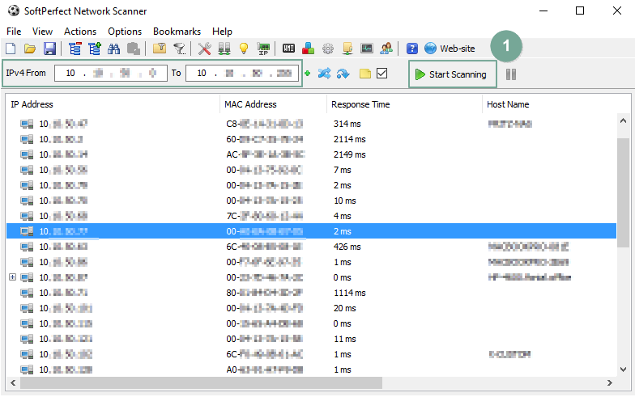Toggle the checkbox next to the yellow folder icon
The height and width of the screenshot is (397, 635).
tap(382, 74)
